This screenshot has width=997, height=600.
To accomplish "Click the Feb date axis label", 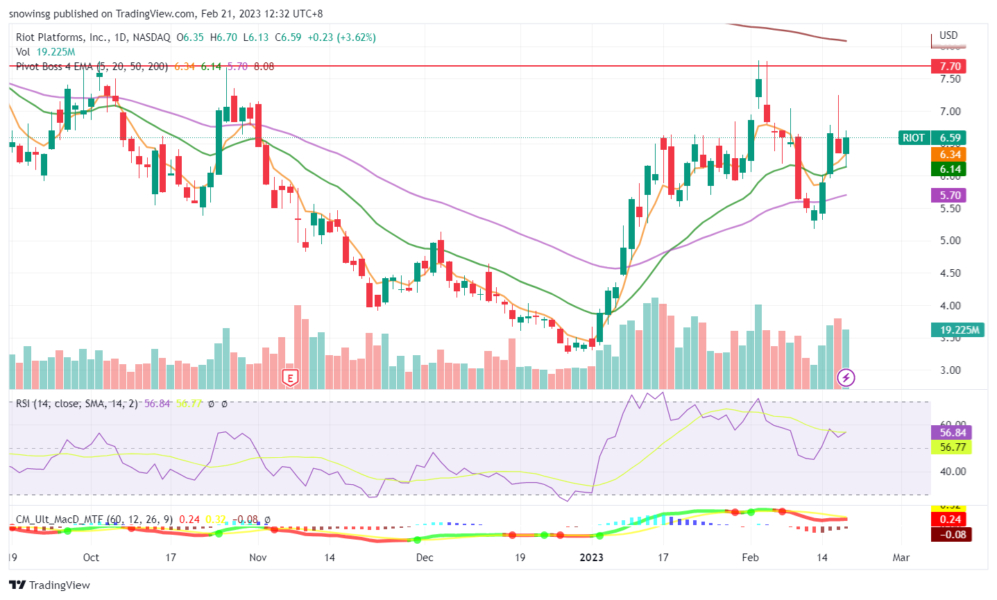I will [750, 557].
